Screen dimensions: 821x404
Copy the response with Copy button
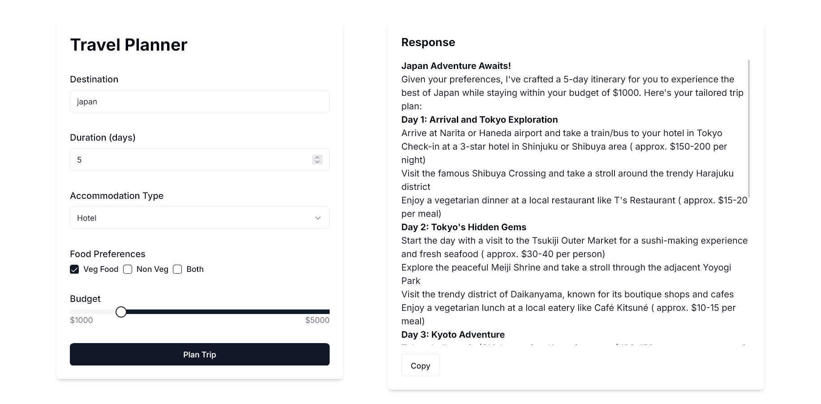pyautogui.click(x=420, y=365)
